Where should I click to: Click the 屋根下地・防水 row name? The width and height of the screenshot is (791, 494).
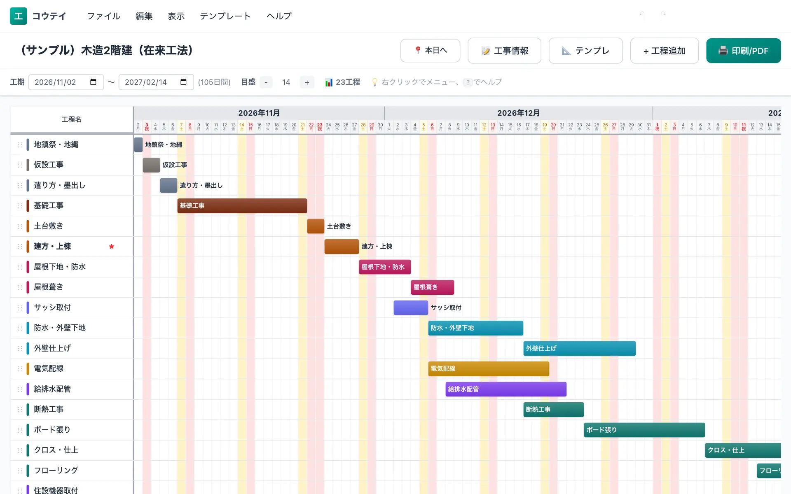(x=60, y=267)
